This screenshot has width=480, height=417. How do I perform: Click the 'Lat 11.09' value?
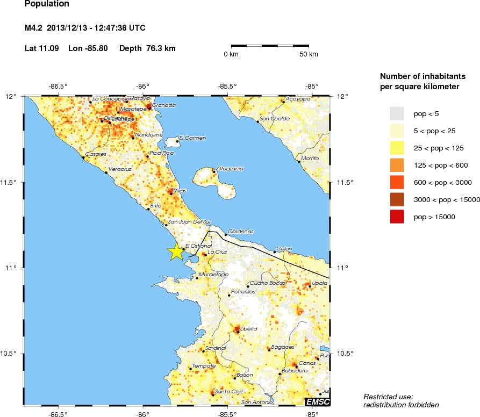(41, 48)
